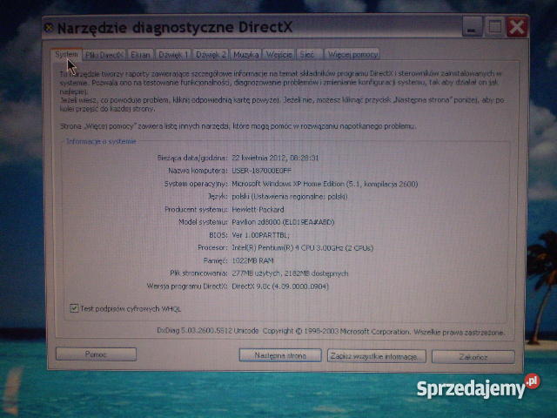Viewport: 557px width, 418px height.
Task: Click the Wersja programu DirectX label
Action: point(187,287)
